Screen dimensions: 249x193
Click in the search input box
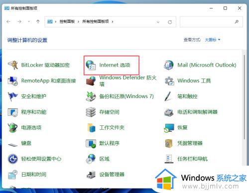(207, 21)
